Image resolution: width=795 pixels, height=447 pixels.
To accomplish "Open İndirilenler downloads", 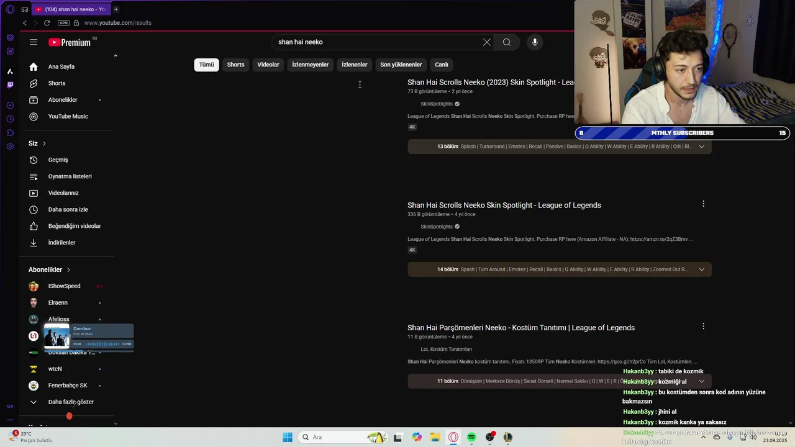I will click(x=61, y=243).
